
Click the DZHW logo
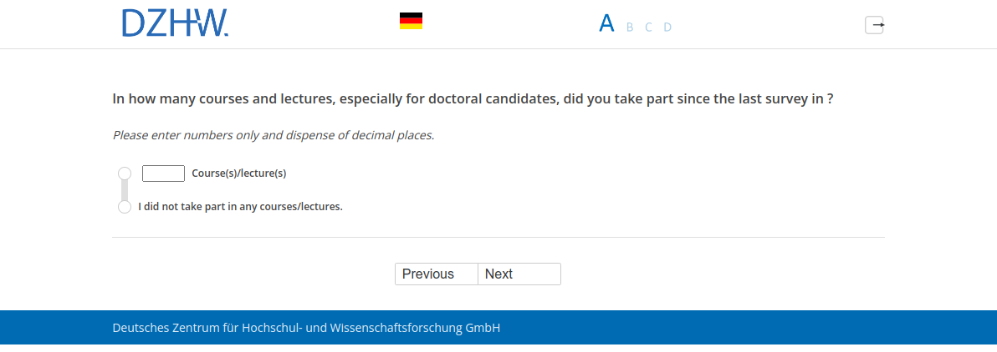[174, 23]
